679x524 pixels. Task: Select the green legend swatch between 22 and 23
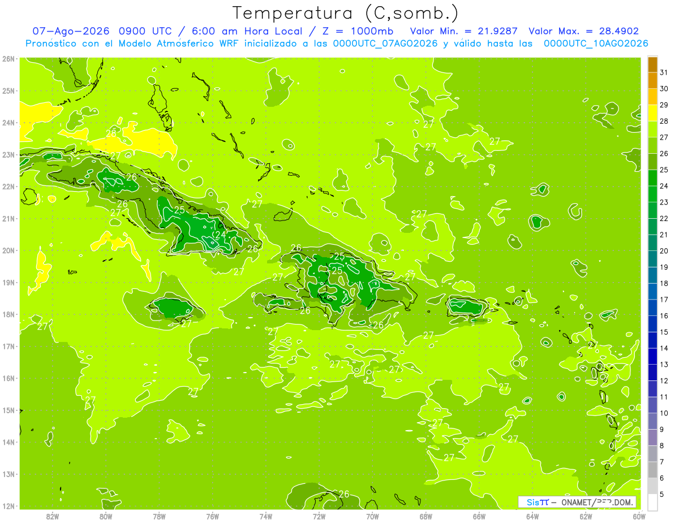652,210
